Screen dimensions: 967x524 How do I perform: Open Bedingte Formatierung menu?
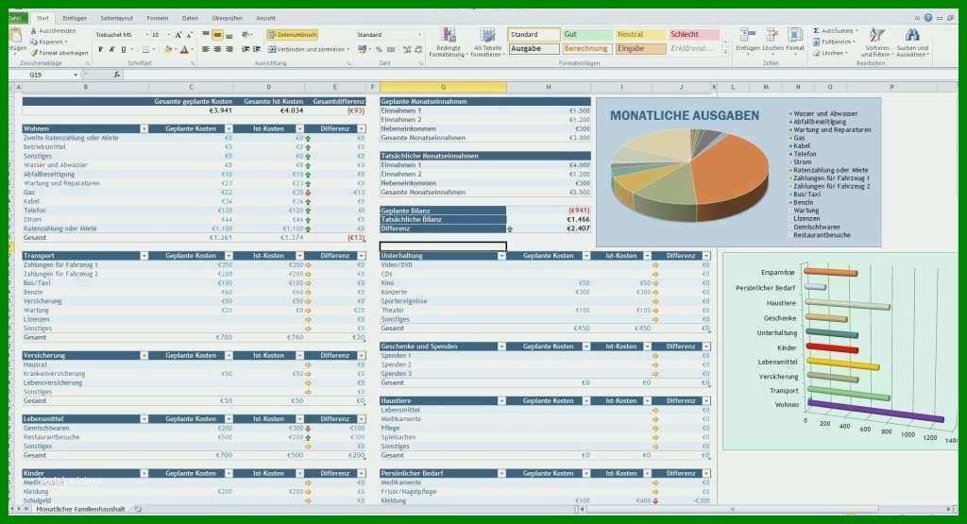click(448, 42)
